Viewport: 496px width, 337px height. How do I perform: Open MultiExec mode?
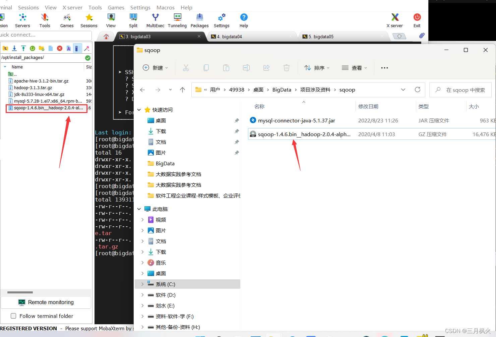155,20
